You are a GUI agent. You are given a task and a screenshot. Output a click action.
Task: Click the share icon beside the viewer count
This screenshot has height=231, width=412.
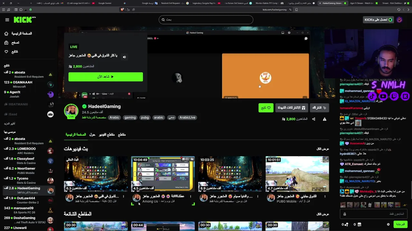tap(314, 119)
